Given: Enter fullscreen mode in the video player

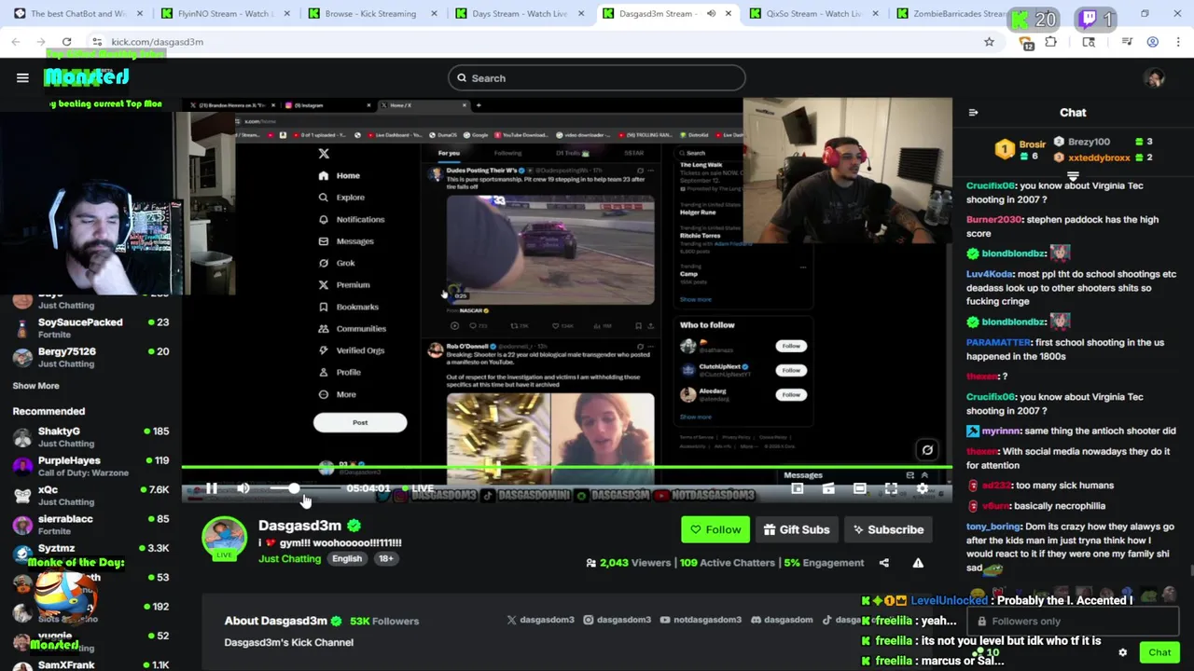Looking at the screenshot, I should point(891,488).
